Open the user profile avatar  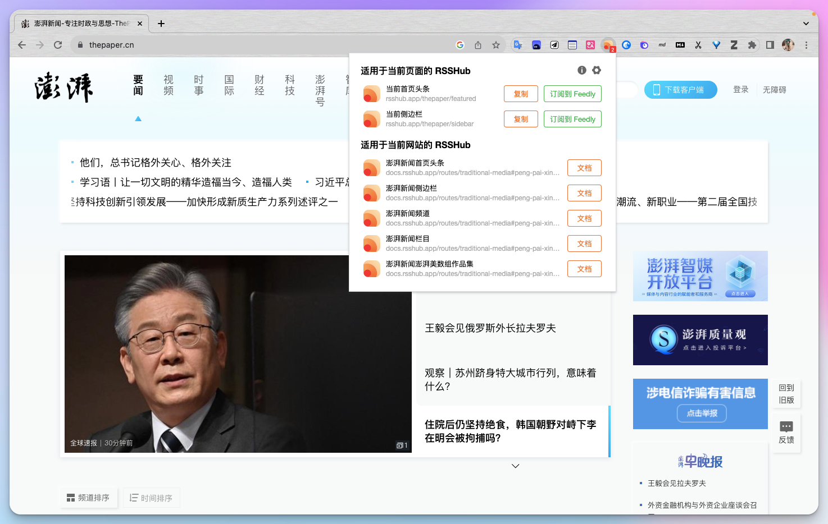click(788, 45)
